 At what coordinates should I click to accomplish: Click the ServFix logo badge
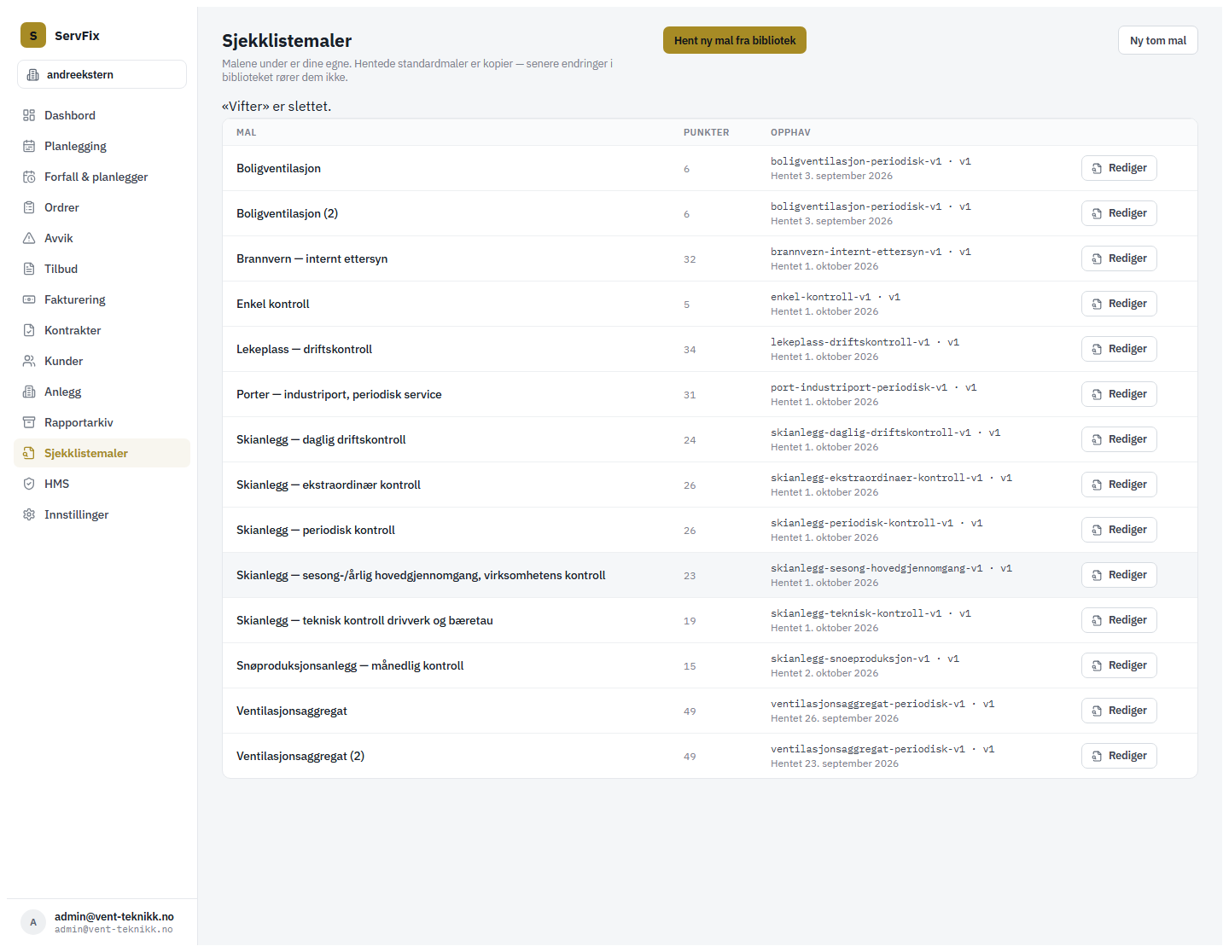(x=33, y=35)
